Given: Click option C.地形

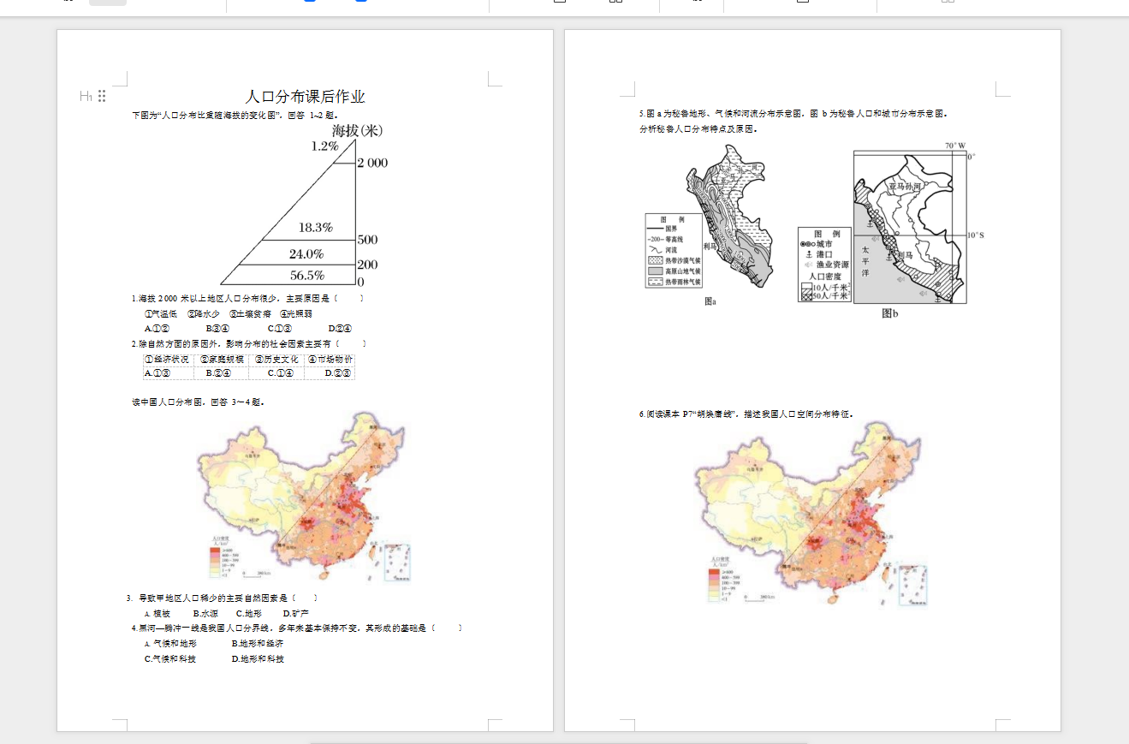Looking at the screenshot, I should (x=249, y=614).
